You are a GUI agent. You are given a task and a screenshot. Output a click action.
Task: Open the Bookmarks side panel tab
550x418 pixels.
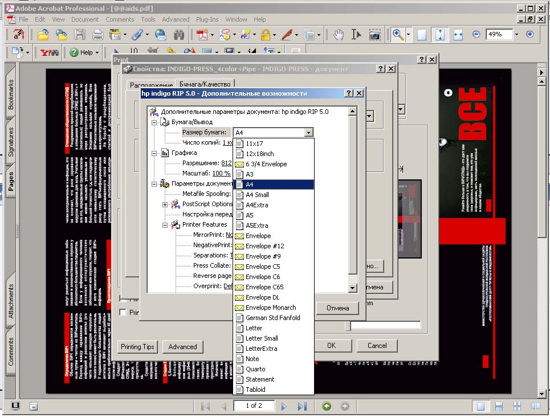coord(11,95)
